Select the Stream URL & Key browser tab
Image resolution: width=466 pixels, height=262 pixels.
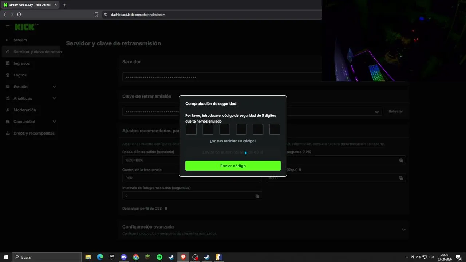pyautogui.click(x=30, y=5)
